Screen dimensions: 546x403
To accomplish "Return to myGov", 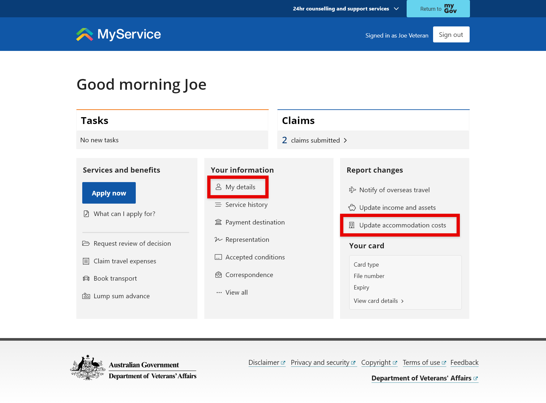I will click(x=438, y=8).
